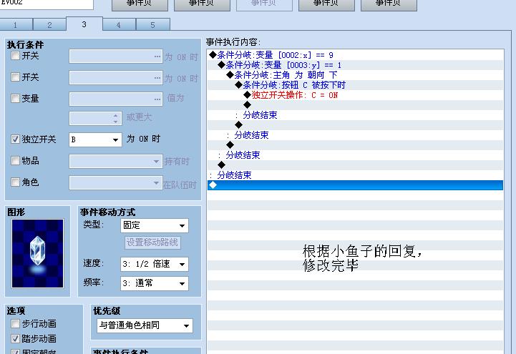
Task: Click 设置移动路线 button
Action: pos(152,242)
